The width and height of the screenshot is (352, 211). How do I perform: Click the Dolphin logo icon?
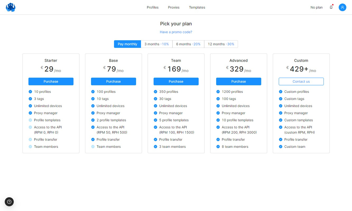coord(11,7)
